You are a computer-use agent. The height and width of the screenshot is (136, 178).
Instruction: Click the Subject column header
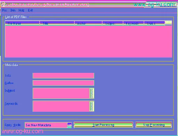pos(113,23)
